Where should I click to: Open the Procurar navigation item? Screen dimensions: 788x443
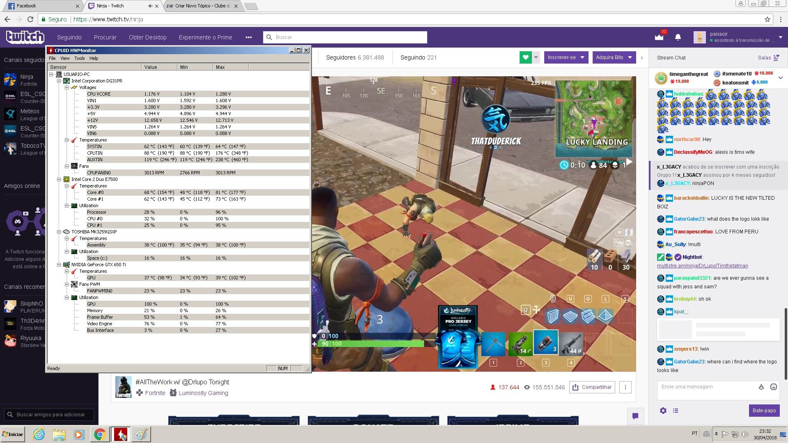105,37
